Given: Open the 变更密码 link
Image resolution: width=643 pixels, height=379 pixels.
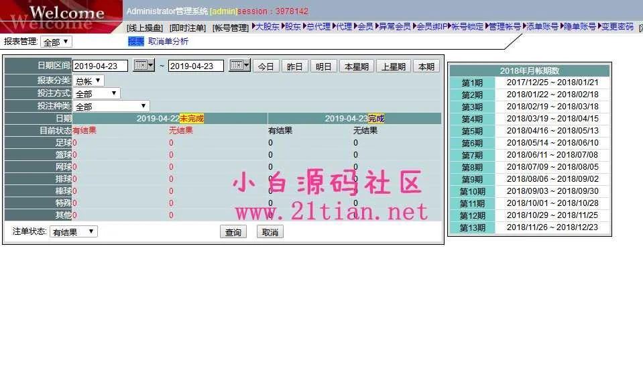Looking at the screenshot, I should click(617, 27).
